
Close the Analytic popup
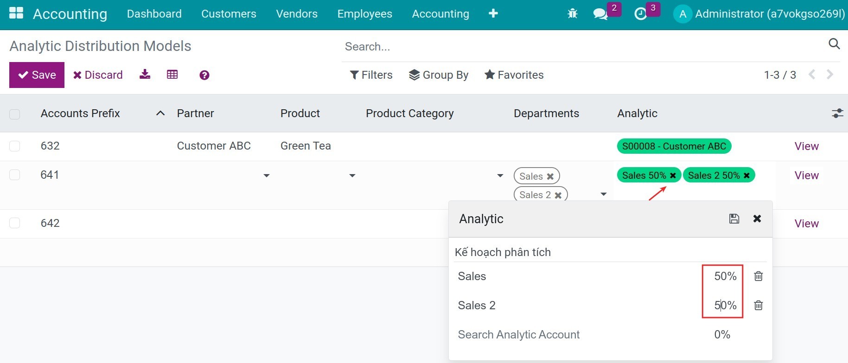pyautogui.click(x=757, y=219)
